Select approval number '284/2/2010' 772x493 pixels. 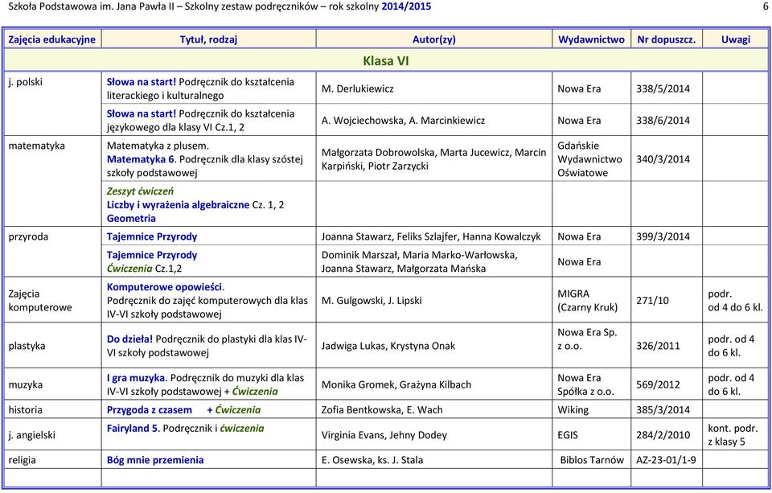click(x=663, y=435)
